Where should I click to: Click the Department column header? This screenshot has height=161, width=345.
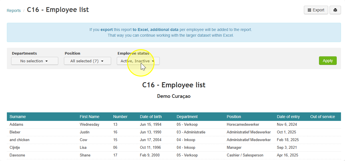pos(187,117)
